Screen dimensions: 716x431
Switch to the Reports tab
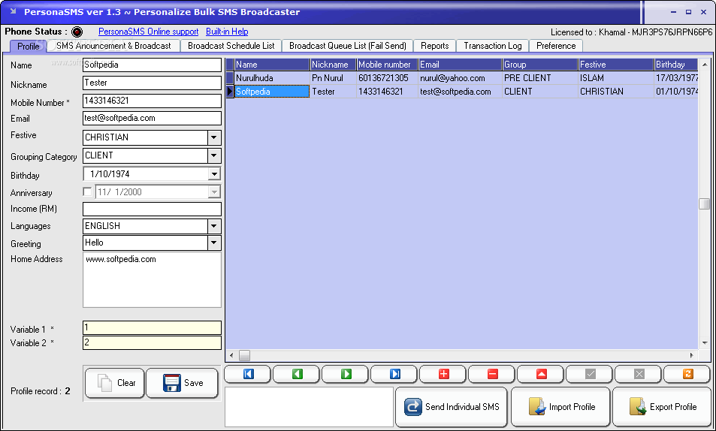(x=435, y=46)
